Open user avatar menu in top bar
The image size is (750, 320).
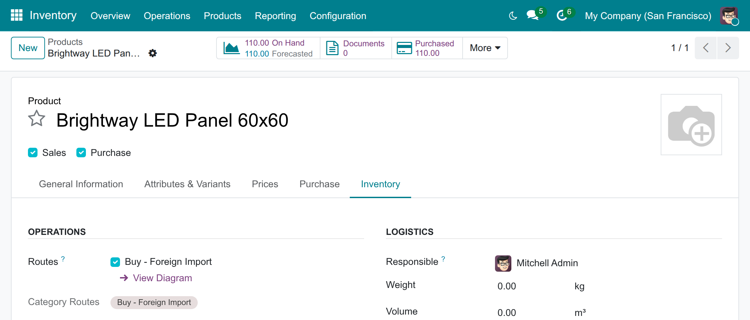pyautogui.click(x=729, y=16)
